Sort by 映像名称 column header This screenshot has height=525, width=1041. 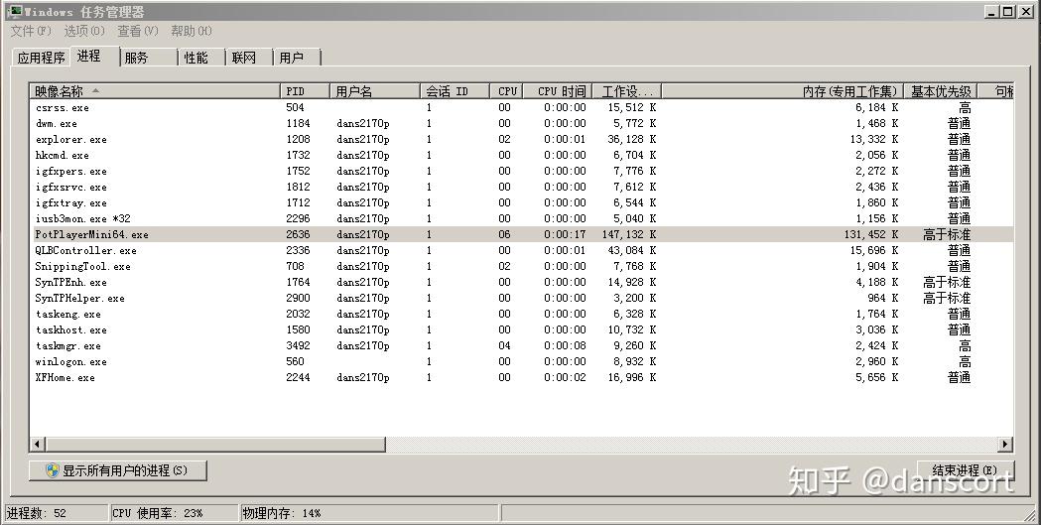click(x=156, y=91)
